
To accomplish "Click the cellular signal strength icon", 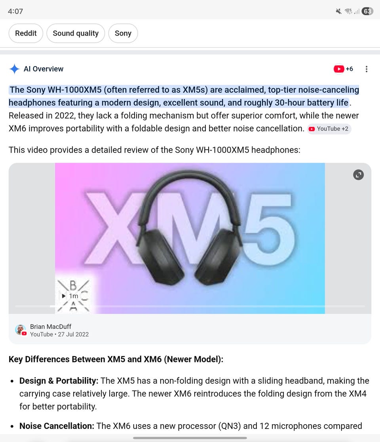I will (x=357, y=11).
